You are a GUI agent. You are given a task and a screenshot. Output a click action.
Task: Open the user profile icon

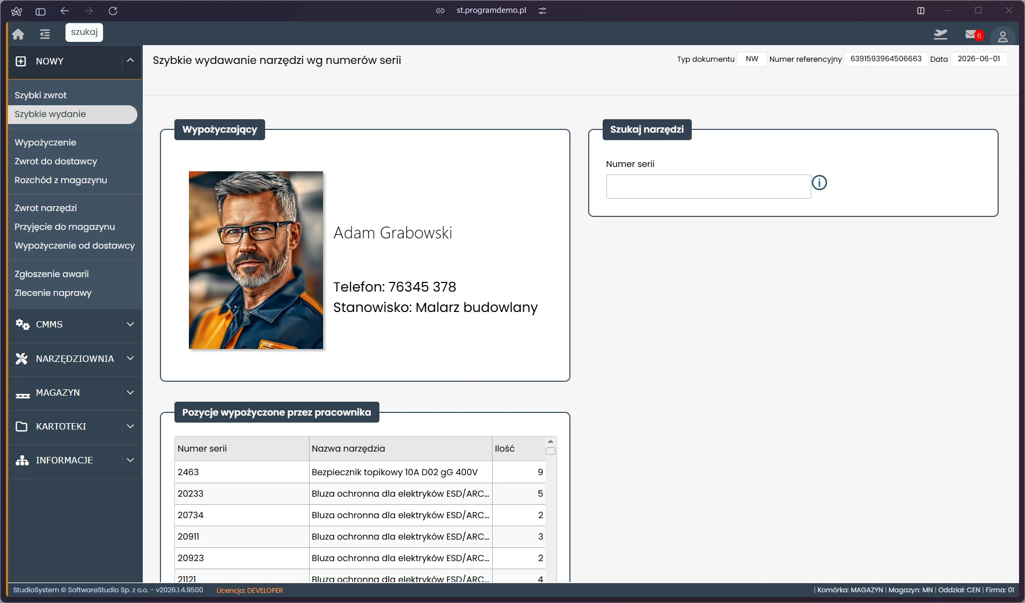[x=1002, y=37]
